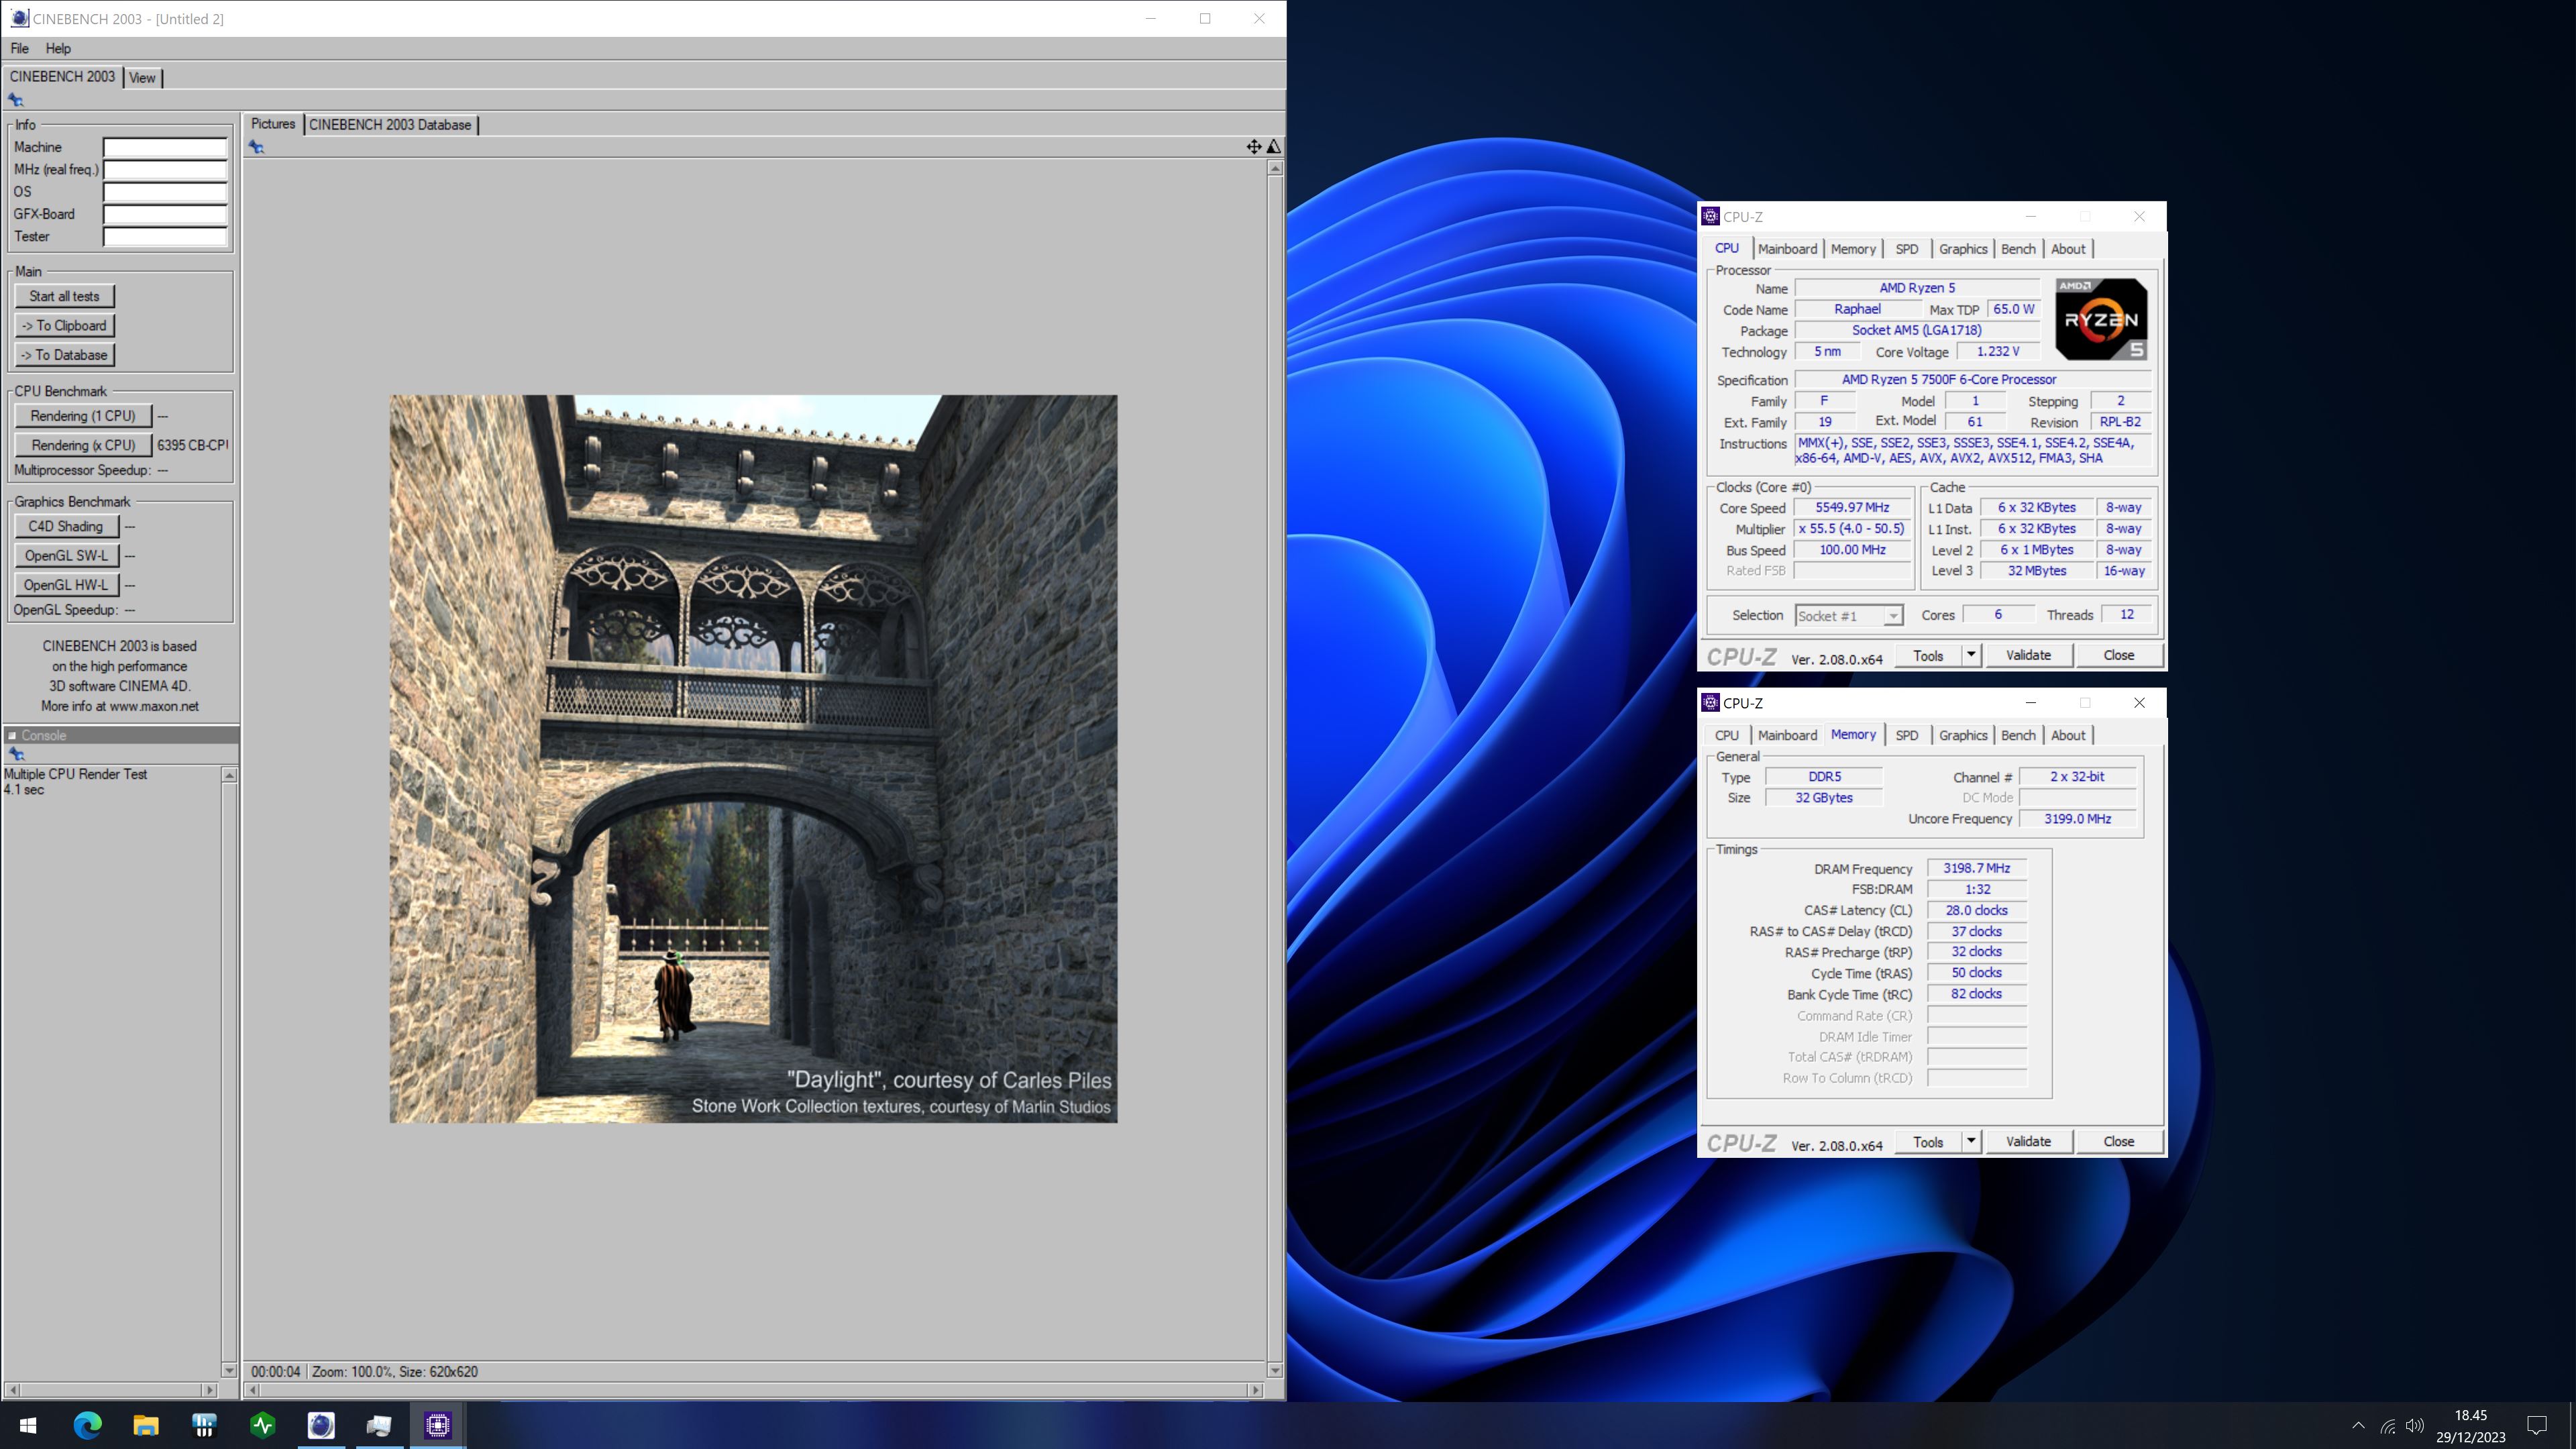Run OpenGL HW-L benchmark

66,585
